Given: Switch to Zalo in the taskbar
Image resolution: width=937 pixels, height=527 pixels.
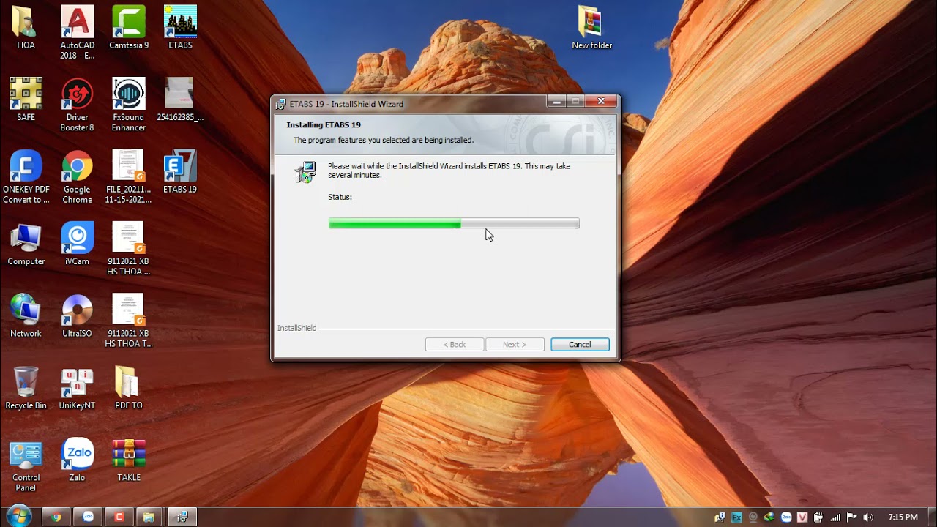Looking at the screenshot, I should [x=88, y=517].
